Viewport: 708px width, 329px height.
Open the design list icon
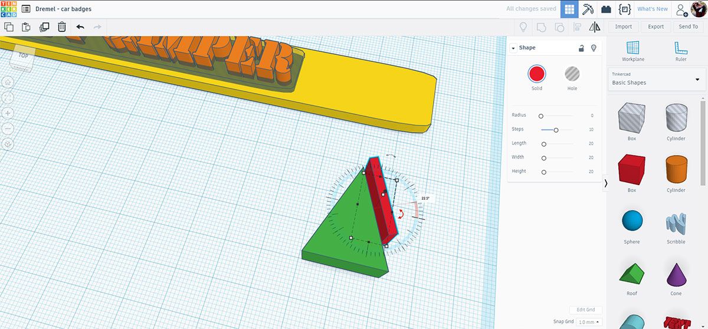click(x=26, y=9)
